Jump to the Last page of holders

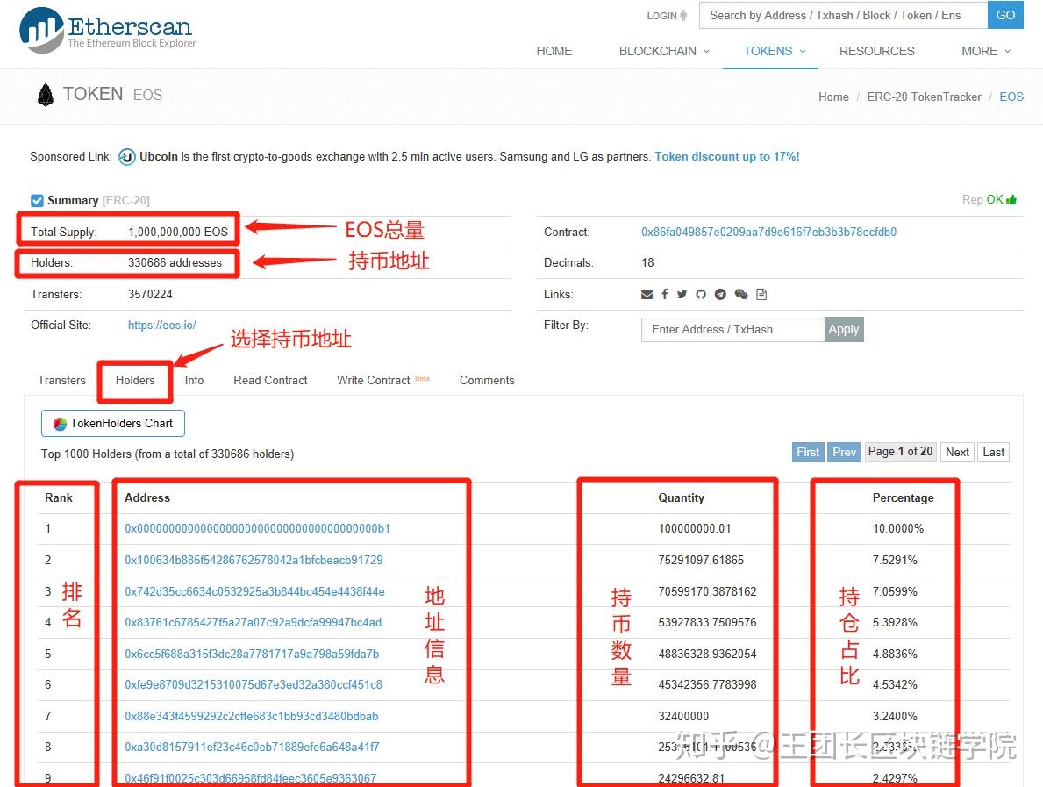(993, 453)
